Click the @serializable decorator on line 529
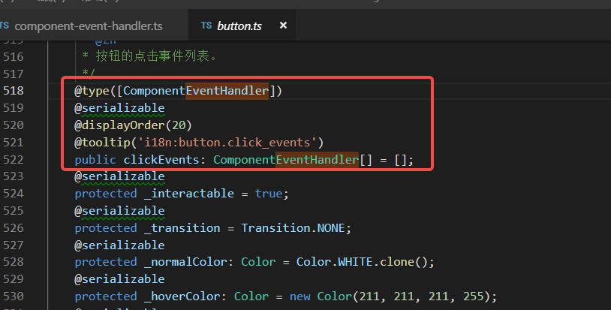 [x=119, y=278]
